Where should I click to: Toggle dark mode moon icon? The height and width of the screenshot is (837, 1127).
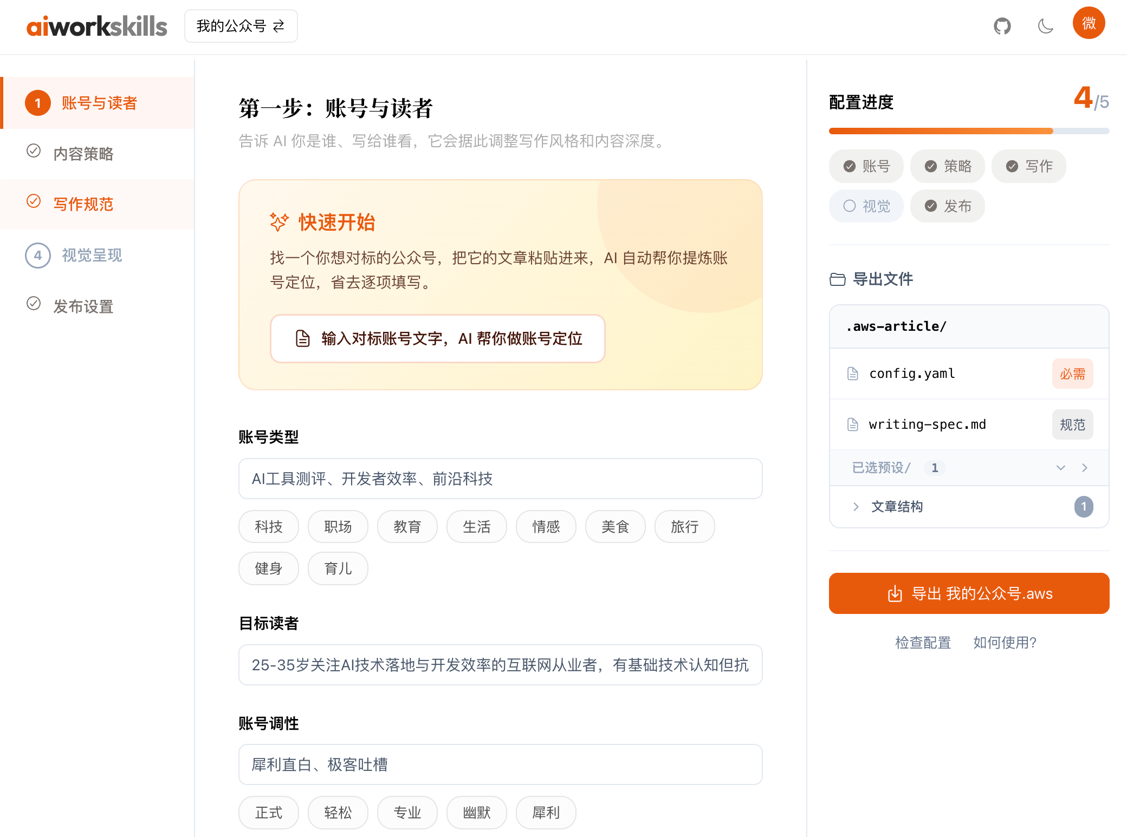1045,26
